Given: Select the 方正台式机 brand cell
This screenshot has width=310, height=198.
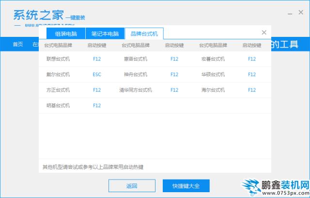Looking at the screenshot, I should (58, 90).
